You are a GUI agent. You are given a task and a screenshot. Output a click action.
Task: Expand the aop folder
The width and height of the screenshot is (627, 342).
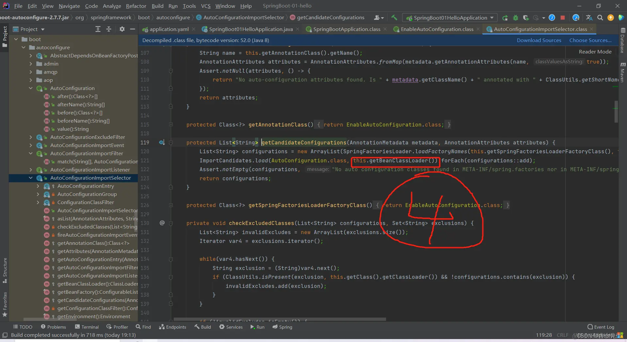(31, 80)
